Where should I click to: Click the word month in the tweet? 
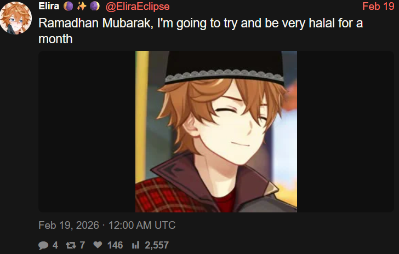click(x=55, y=39)
